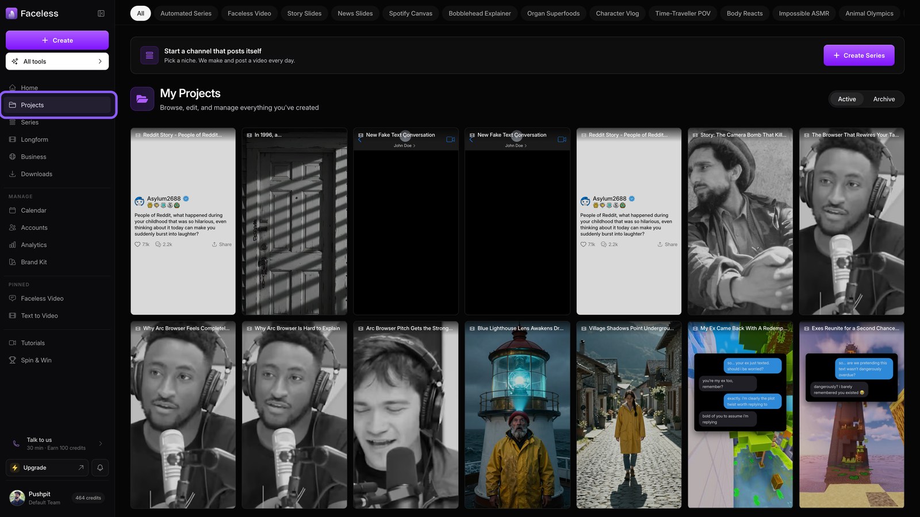Screen dimensions: 920x517
Task: Switch to the Archive view
Action: point(884,99)
